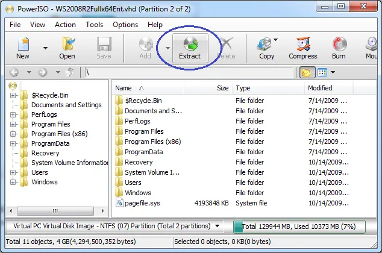382x253 pixels.
Task: Select ProgramData folder icon in file list
Action: [119, 151]
